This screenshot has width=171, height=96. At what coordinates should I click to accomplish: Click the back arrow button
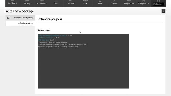pyautogui.click(x=163, y=11)
